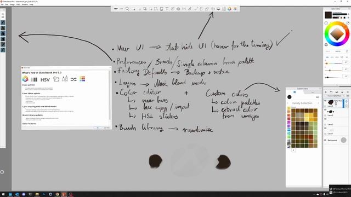Open the Edit menu

[x=7, y=4]
